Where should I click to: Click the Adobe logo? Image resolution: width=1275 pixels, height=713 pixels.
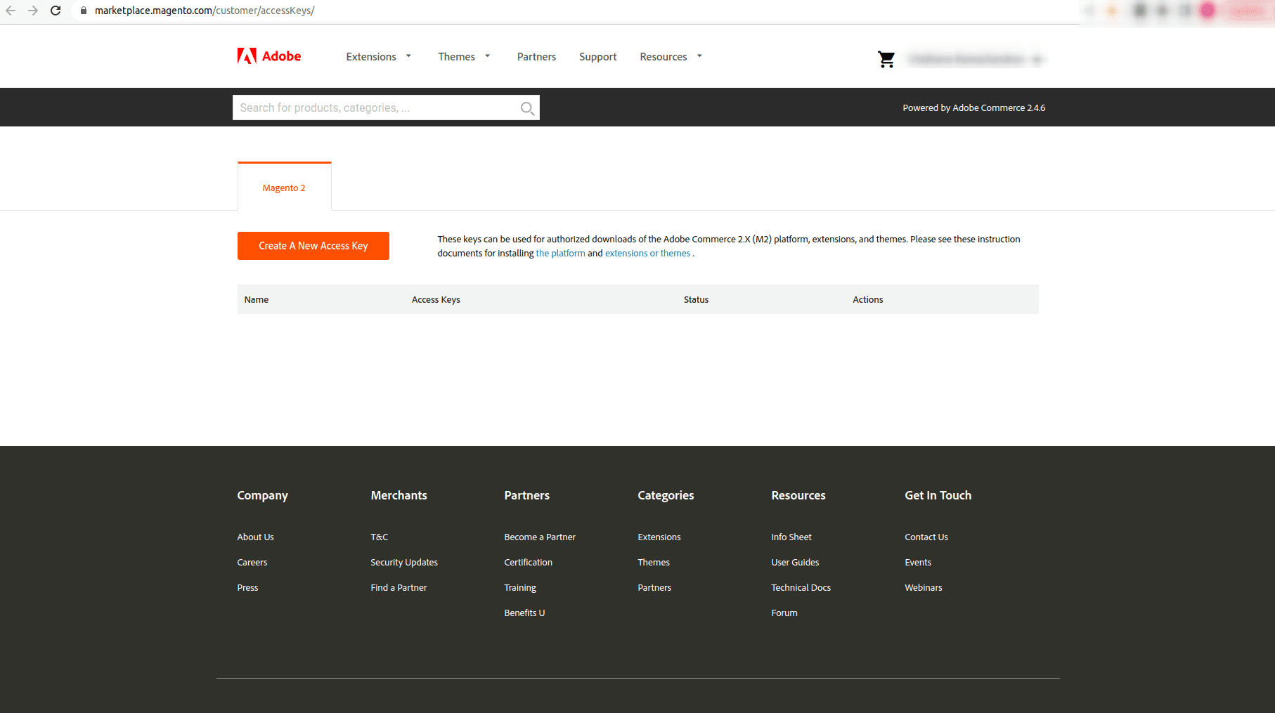click(x=269, y=56)
